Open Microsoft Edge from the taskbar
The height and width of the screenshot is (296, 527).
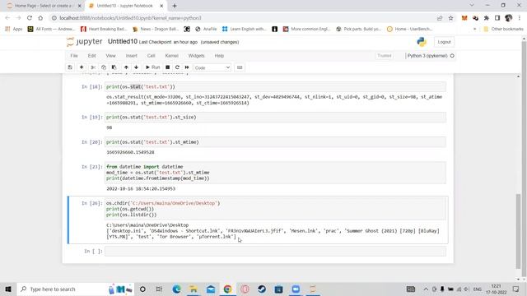[x=176, y=289]
